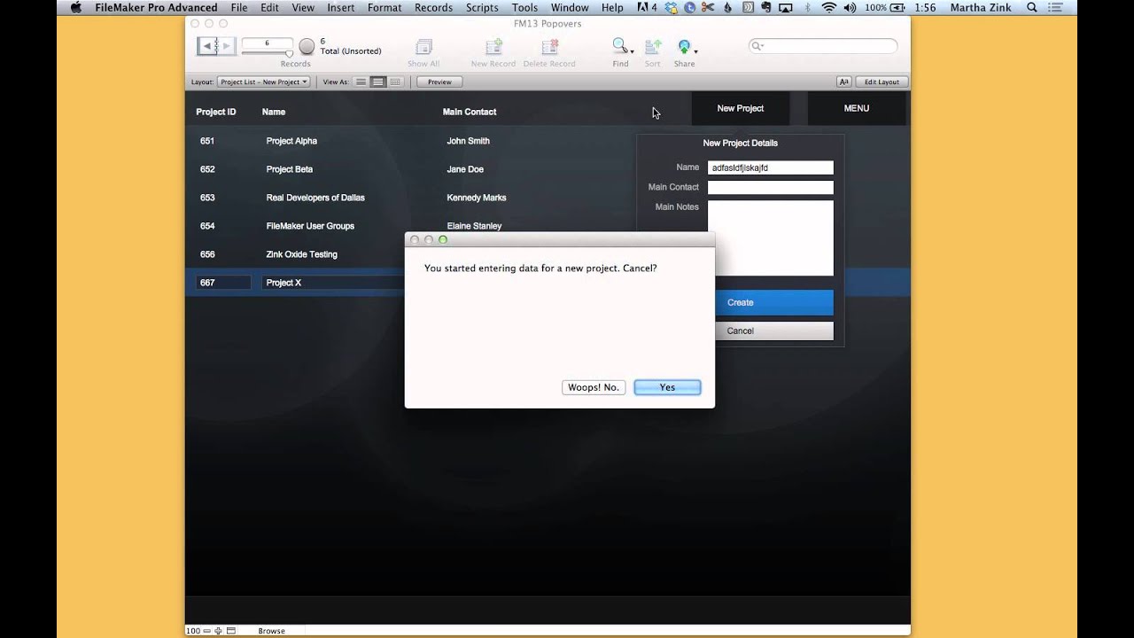1134x638 pixels.
Task: Select the Project Alpha row name
Action: pos(291,141)
